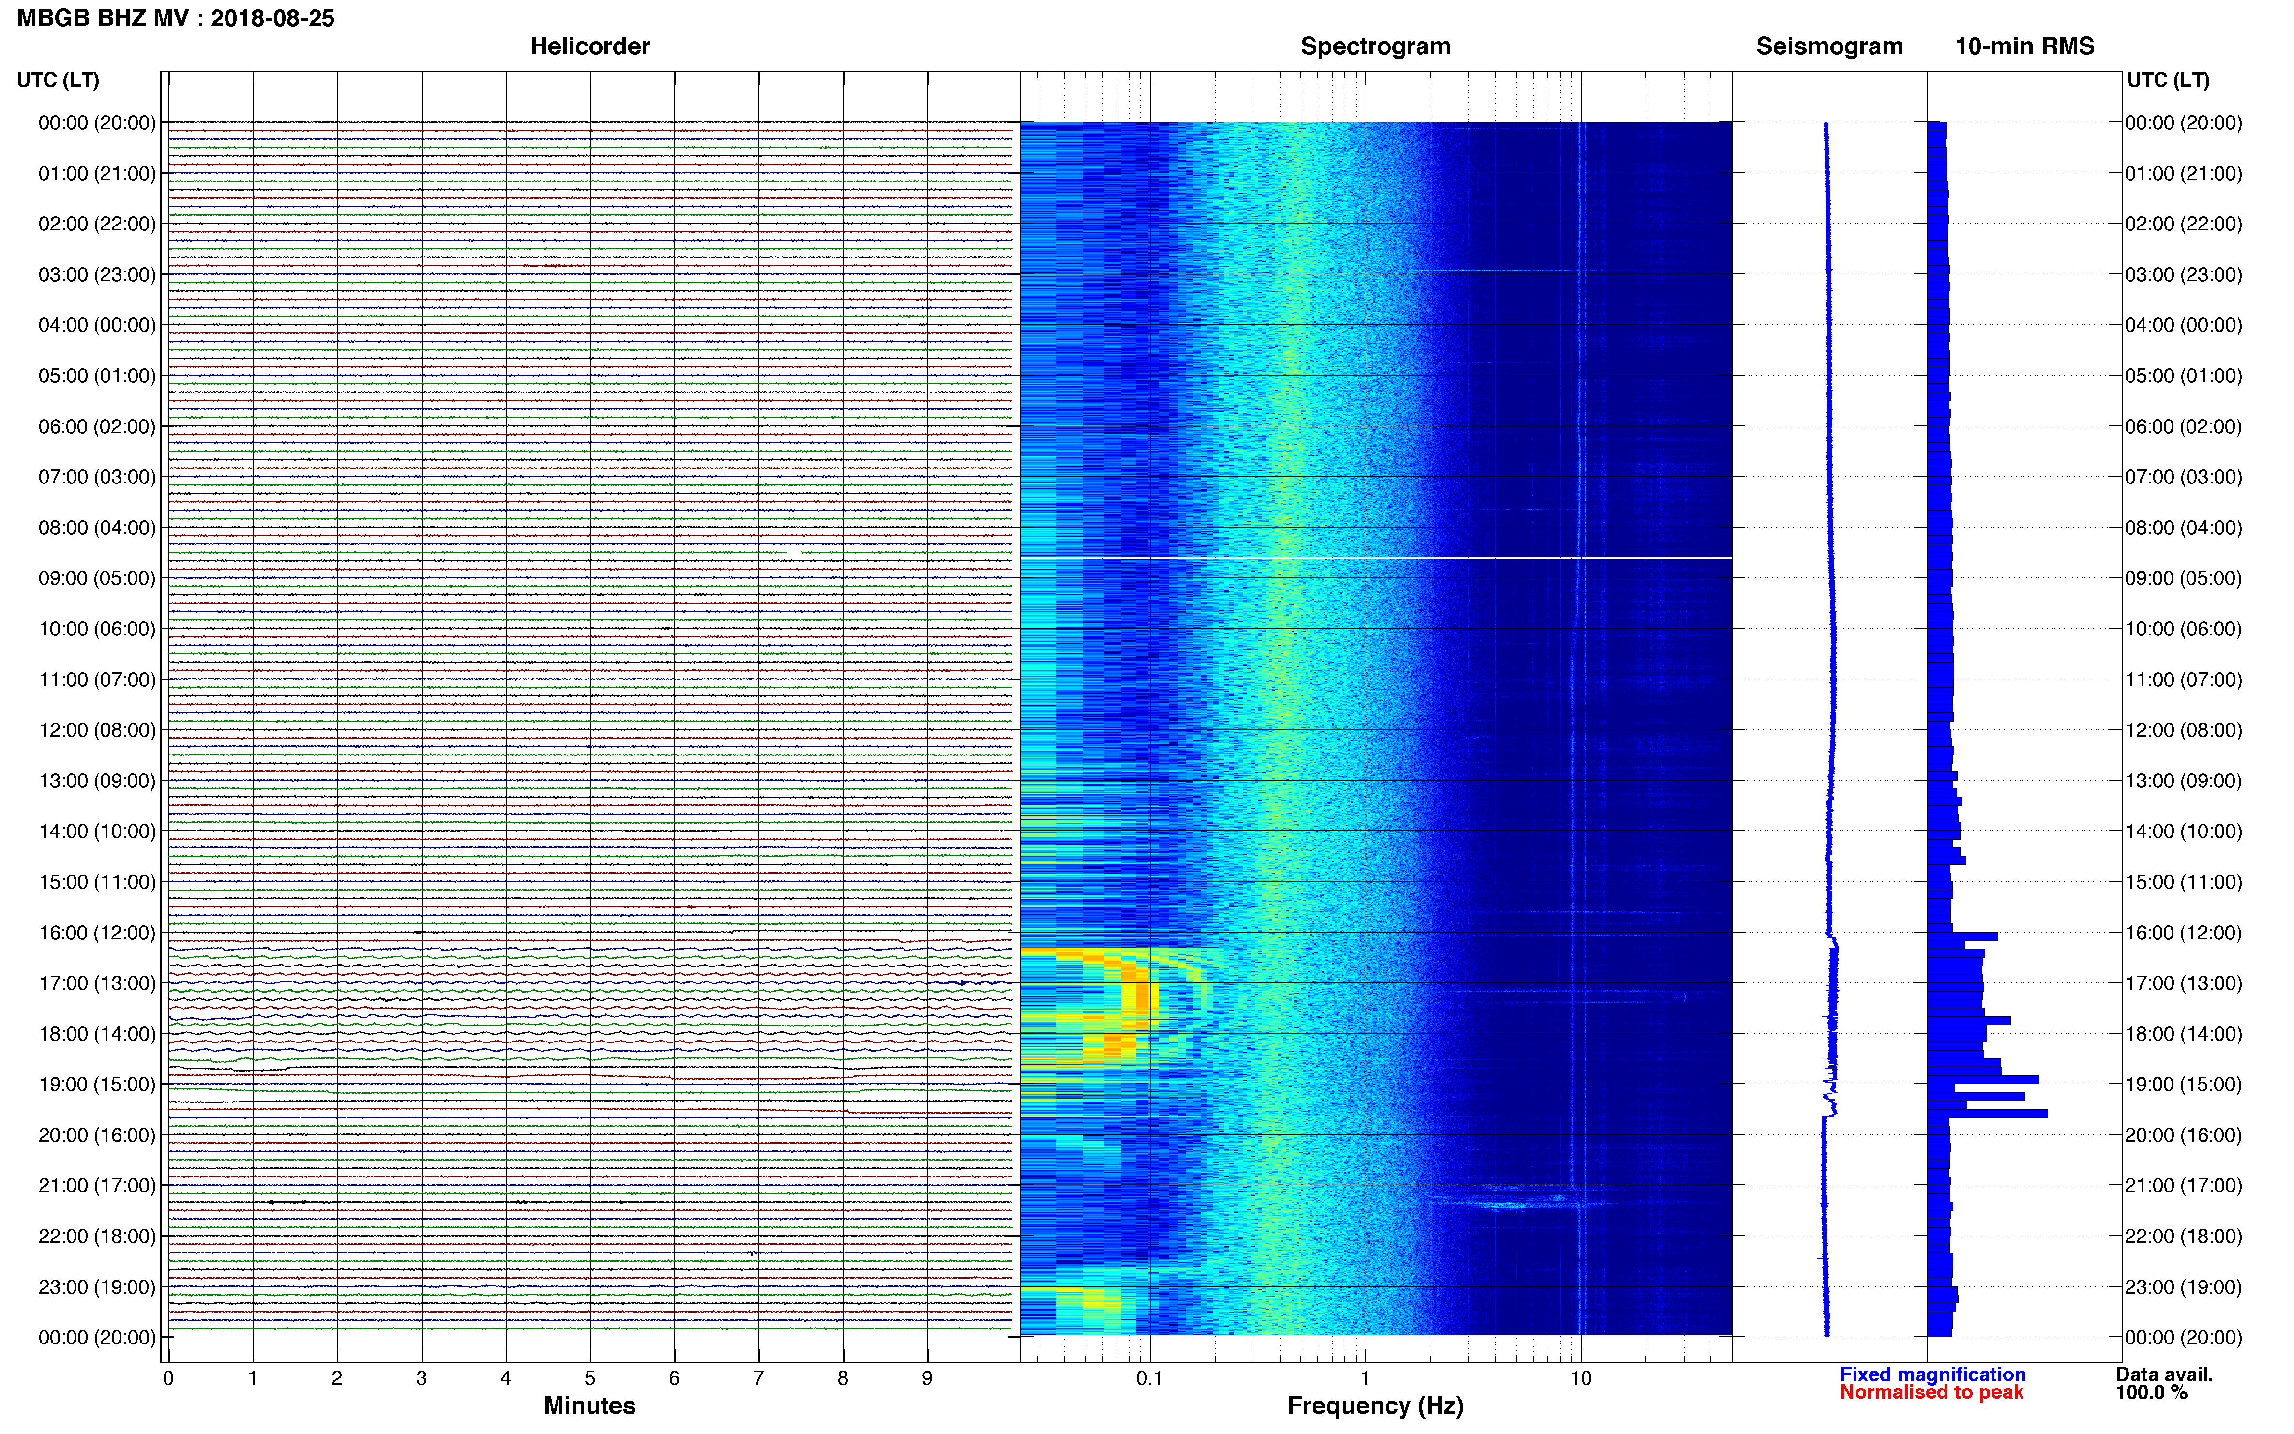Select left axis label '18:00 (14:00)'
The image size is (2294, 1434).
[97, 1034]
